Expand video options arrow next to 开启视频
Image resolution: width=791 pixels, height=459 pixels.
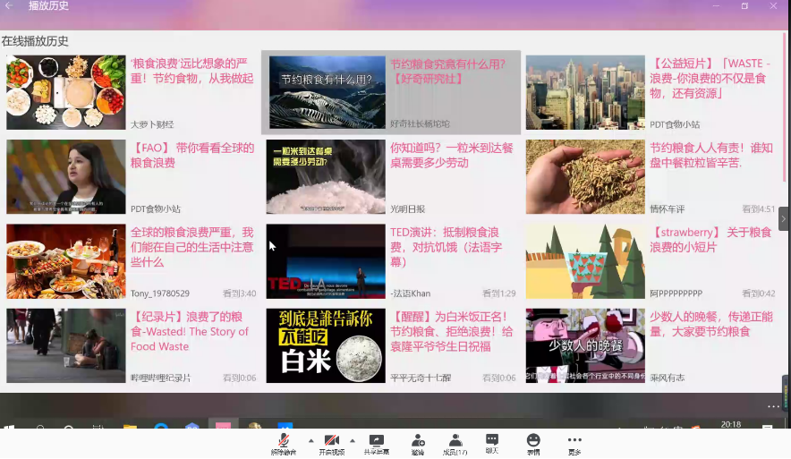(x=352, y=440)
